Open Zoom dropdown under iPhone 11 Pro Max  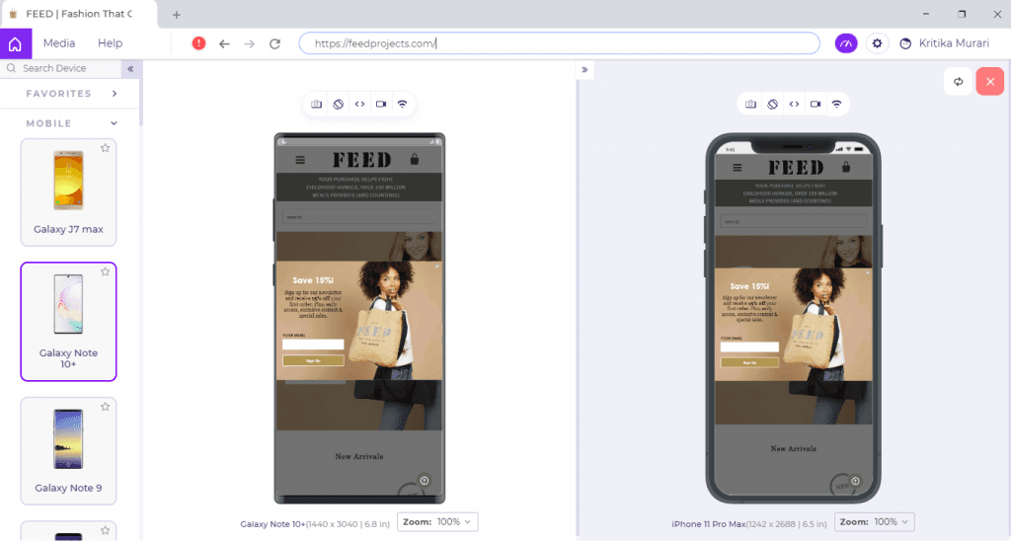coord(874,522)
